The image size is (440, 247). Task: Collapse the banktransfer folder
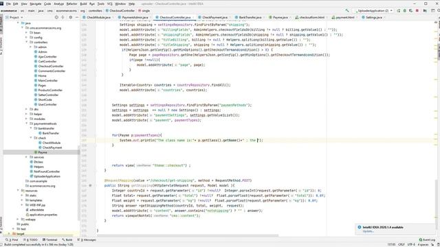tap(30, 128)
